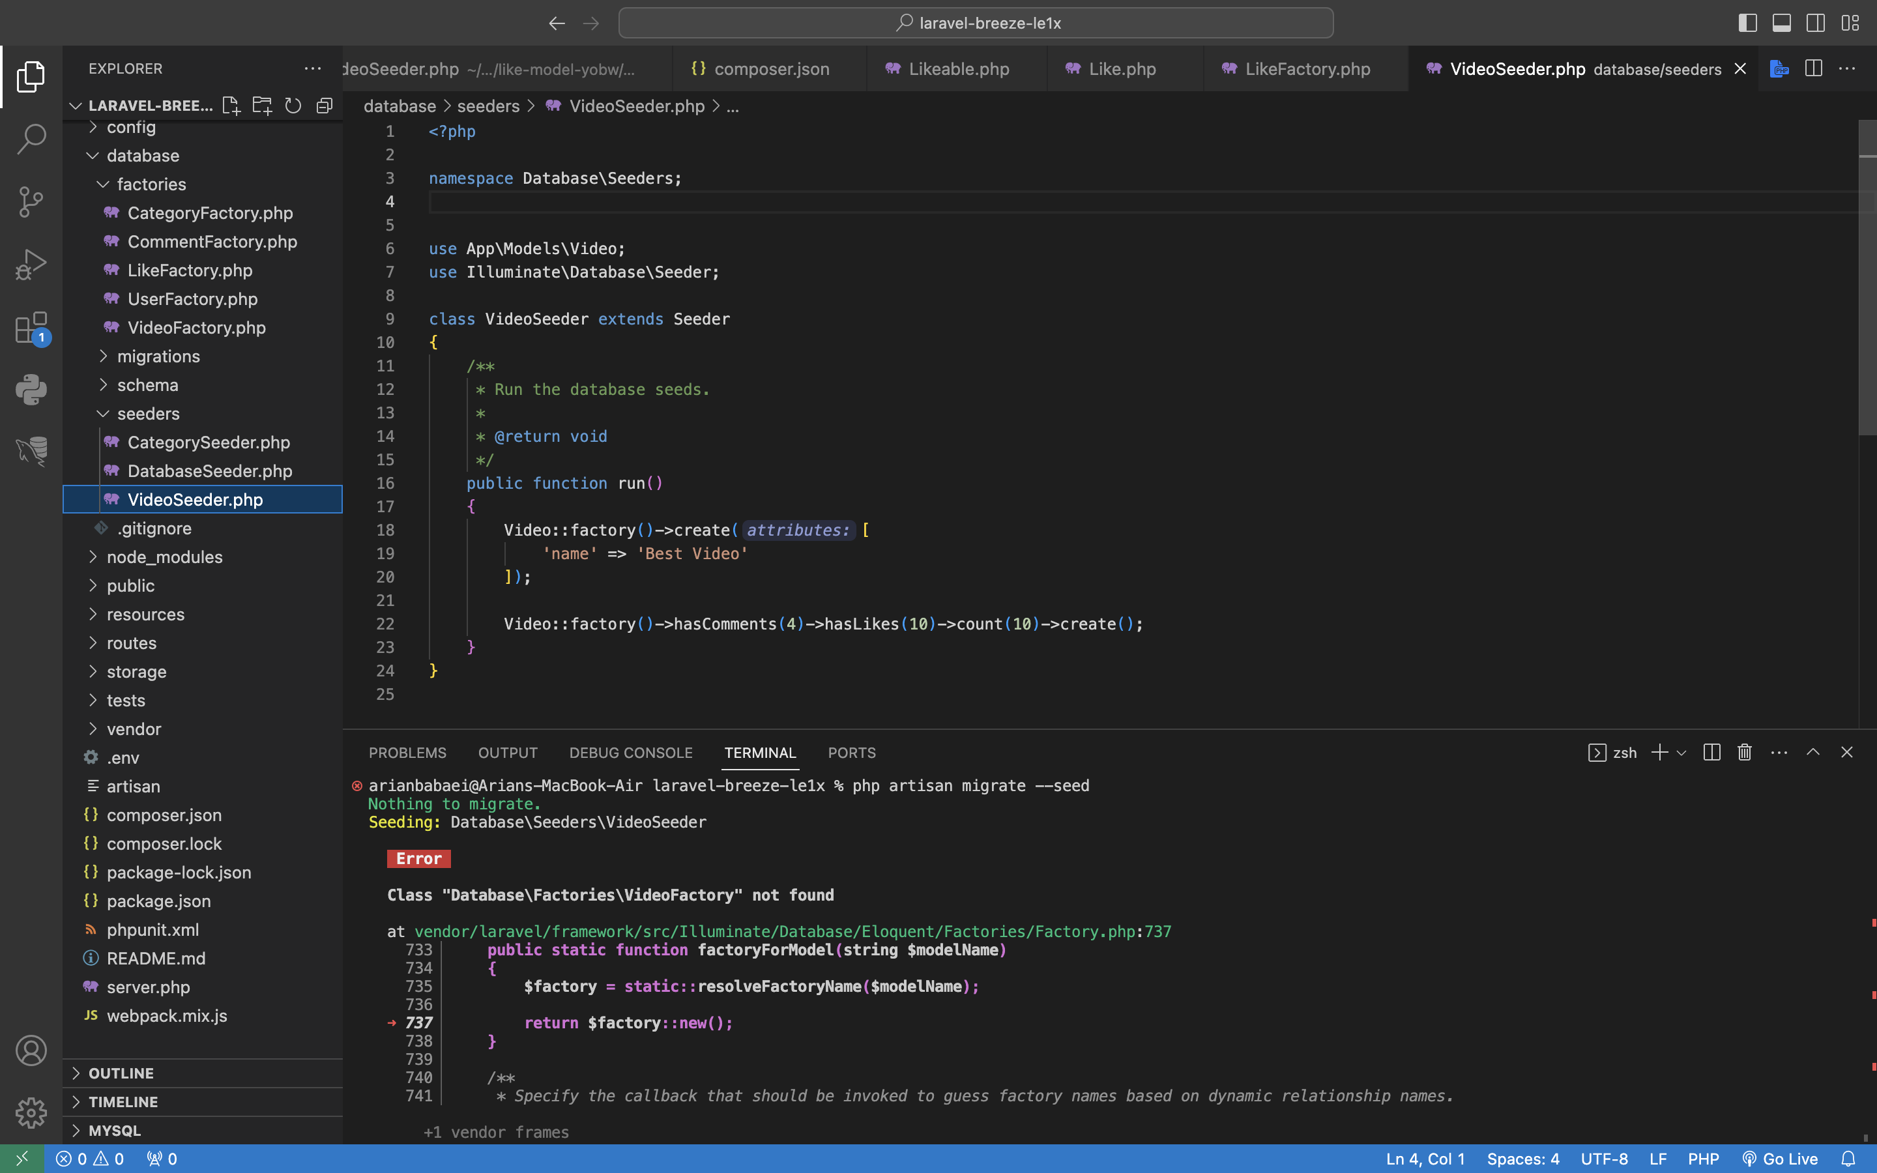Open the new terminal profile dropdown arrow

1681,752
